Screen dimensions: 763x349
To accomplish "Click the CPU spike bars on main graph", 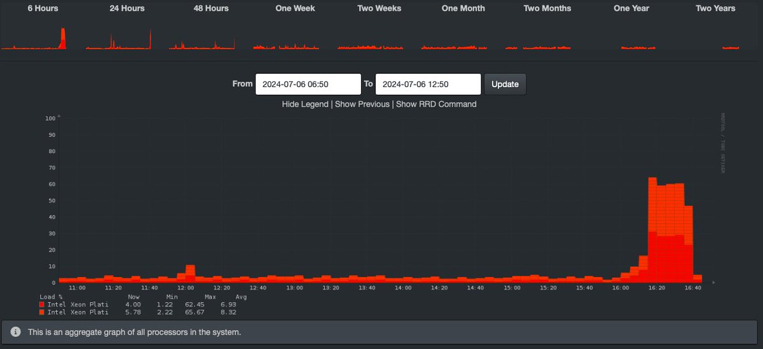I will coord(670,230).
